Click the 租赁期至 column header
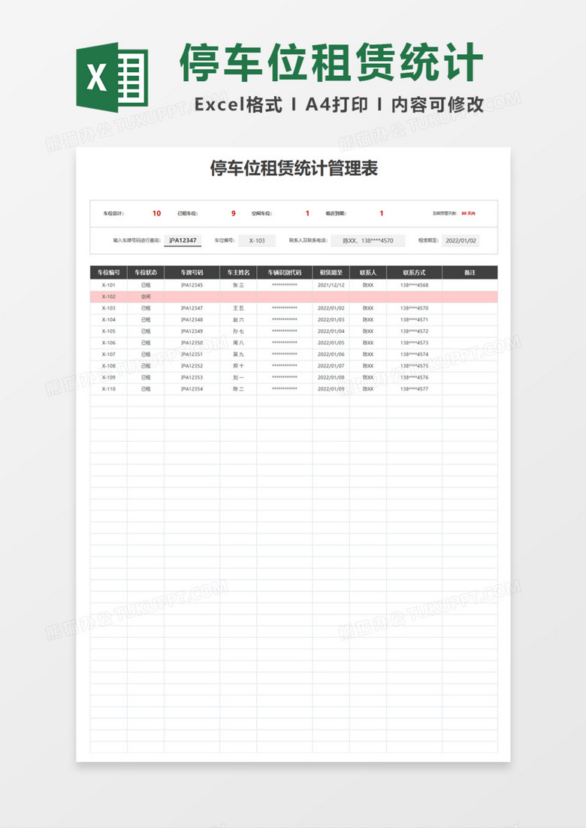The image size is (586, 828). click(331, 273)
